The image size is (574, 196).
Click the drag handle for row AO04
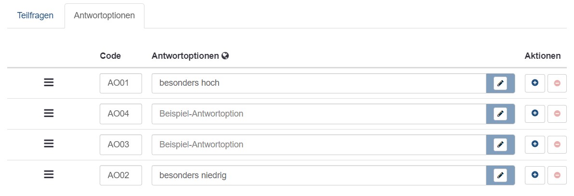(x=49, y=114)
